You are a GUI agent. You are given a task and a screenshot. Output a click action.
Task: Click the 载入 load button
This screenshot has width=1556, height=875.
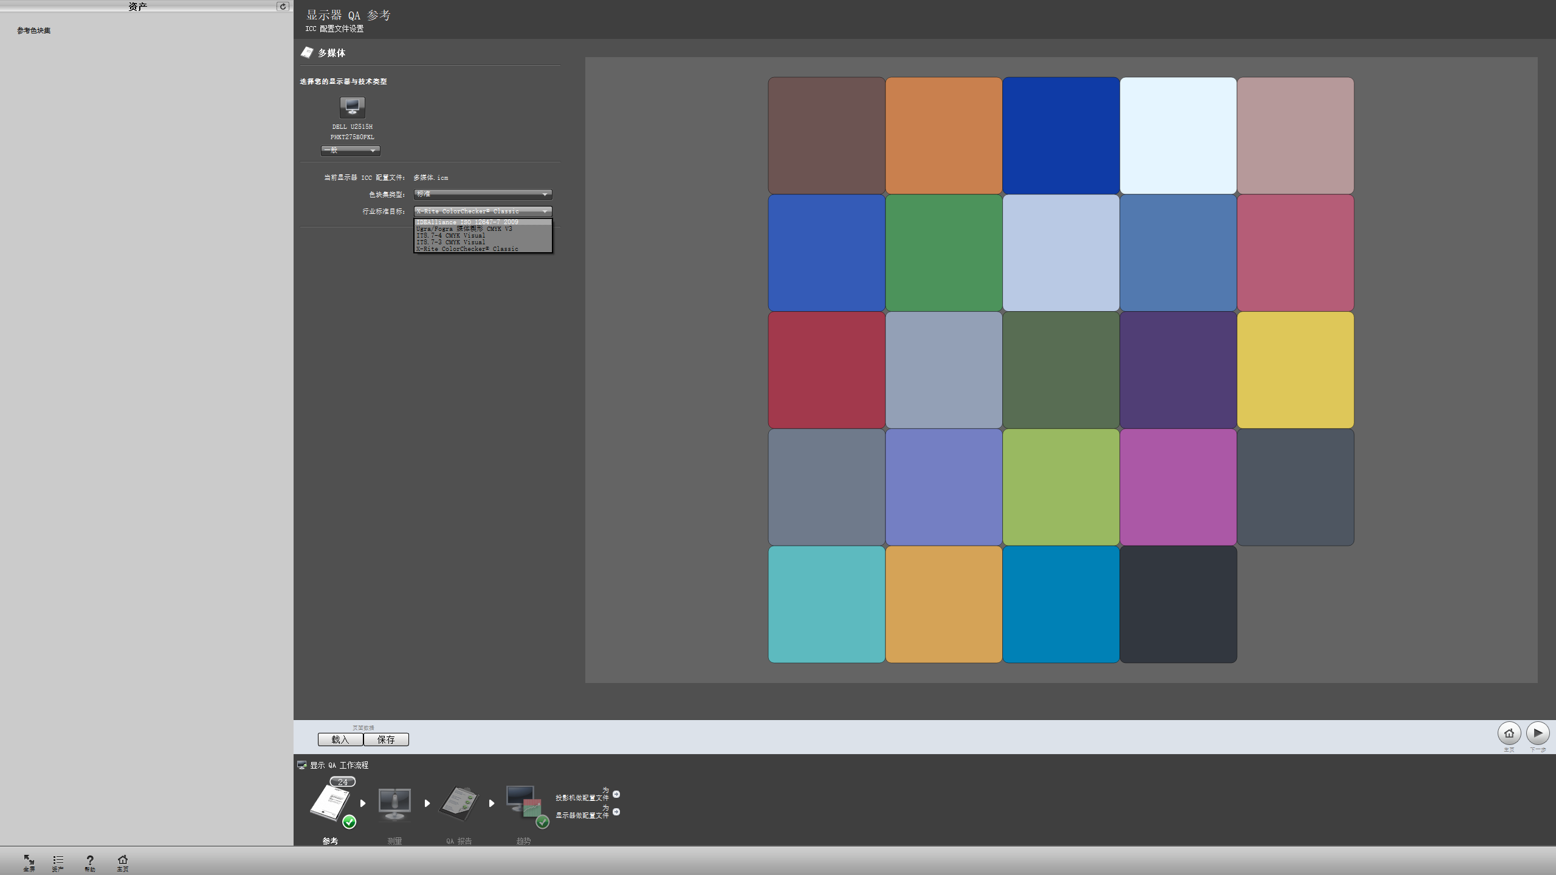click(340, 739)
